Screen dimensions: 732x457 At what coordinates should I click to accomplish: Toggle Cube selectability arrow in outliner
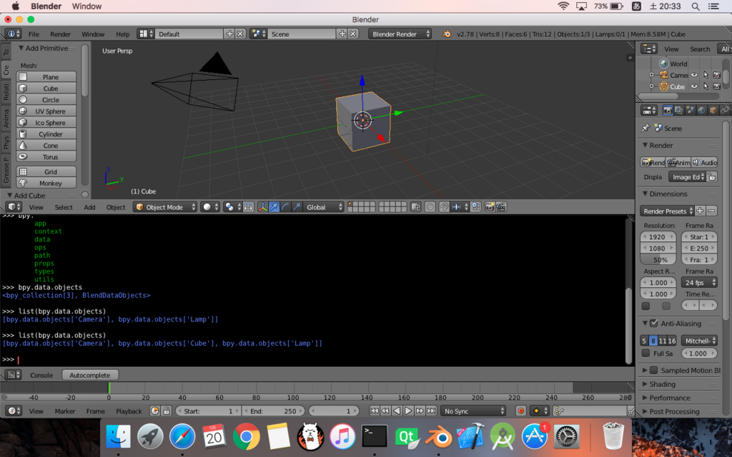point(706,86)
